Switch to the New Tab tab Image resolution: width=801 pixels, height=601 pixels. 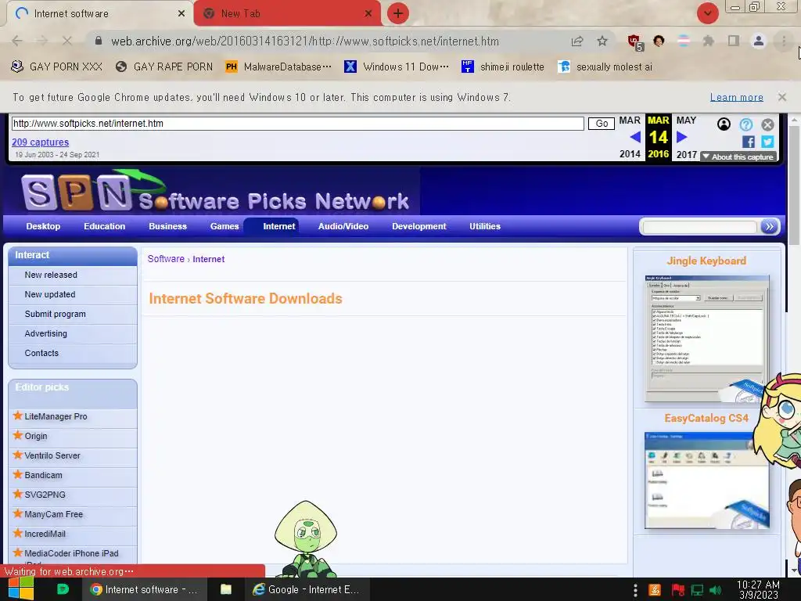click(x=287, y=14)
